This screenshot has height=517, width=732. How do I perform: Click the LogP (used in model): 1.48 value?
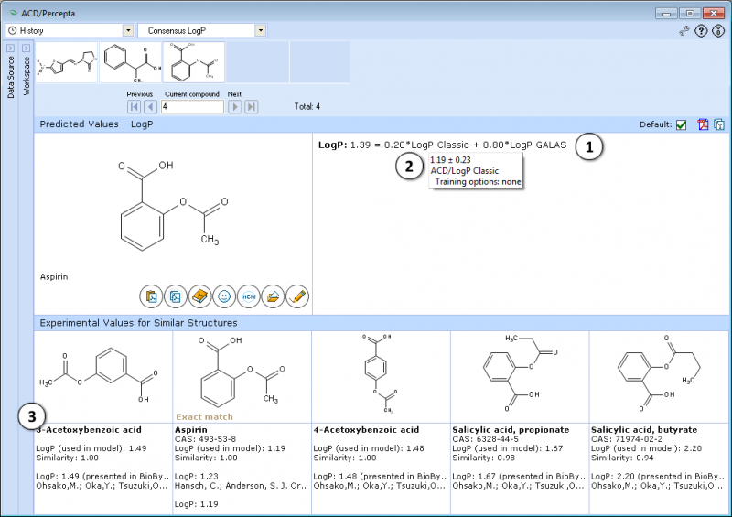pos(369,448)
